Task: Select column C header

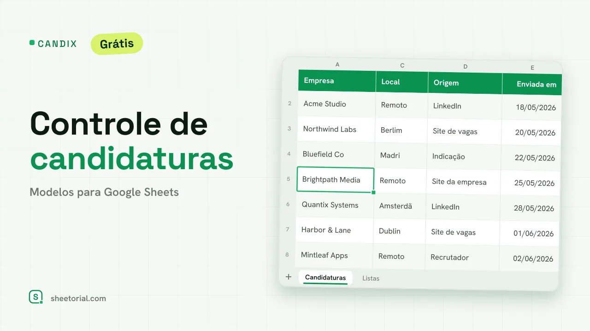Action: coord(402,66)
